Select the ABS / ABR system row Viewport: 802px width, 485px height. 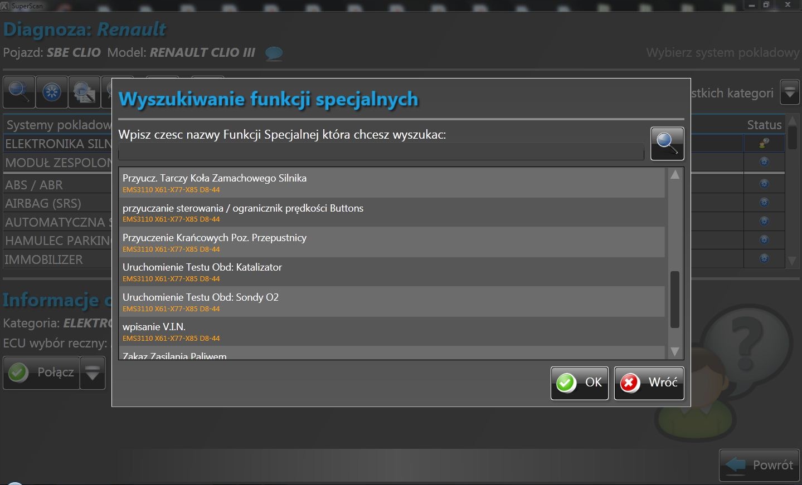(58, 184)
